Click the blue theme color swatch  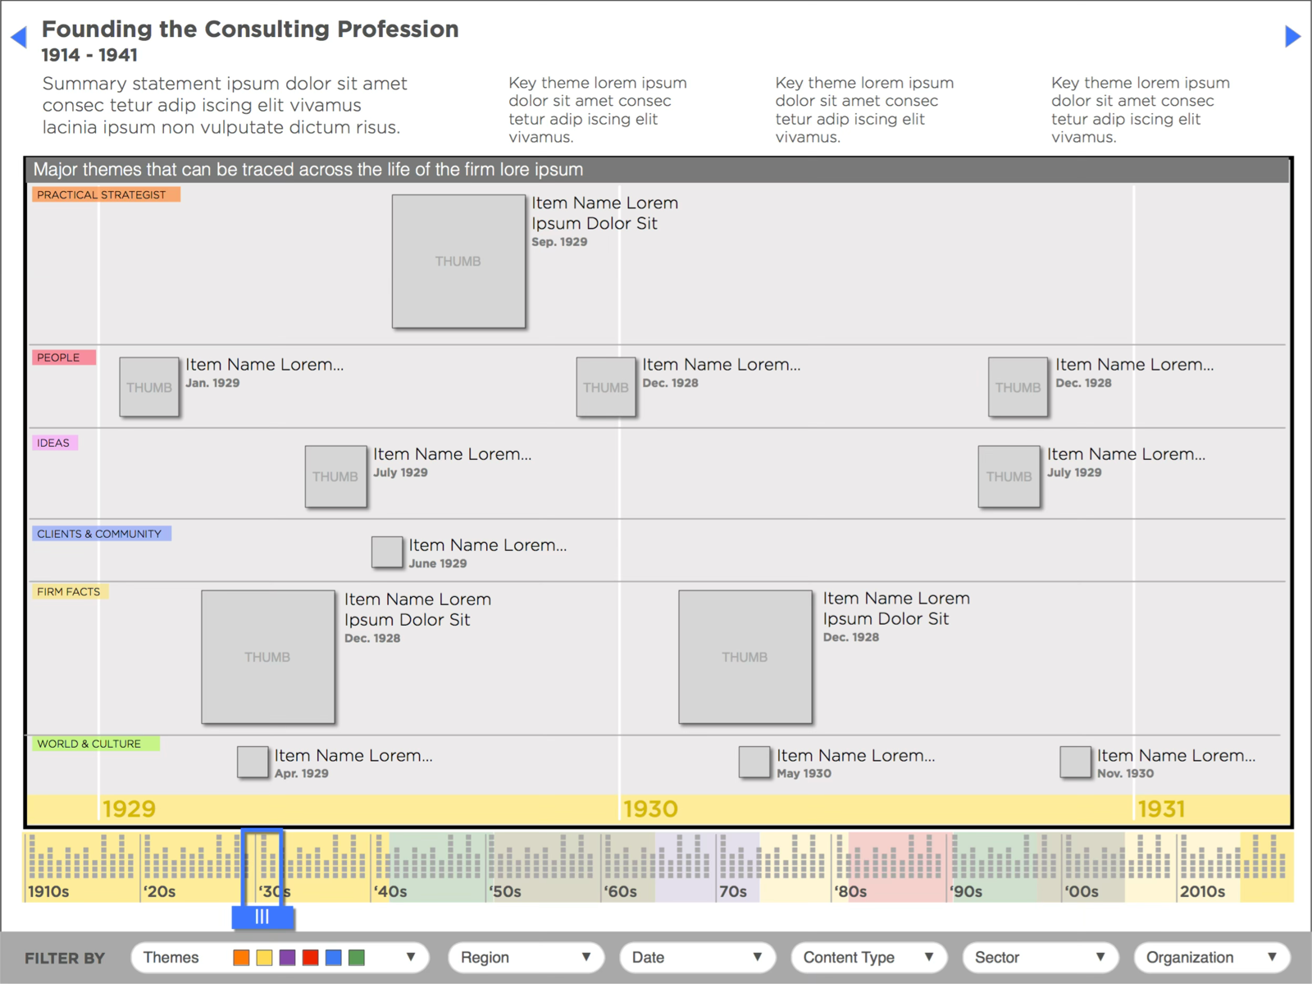click(x=333, y=958)
